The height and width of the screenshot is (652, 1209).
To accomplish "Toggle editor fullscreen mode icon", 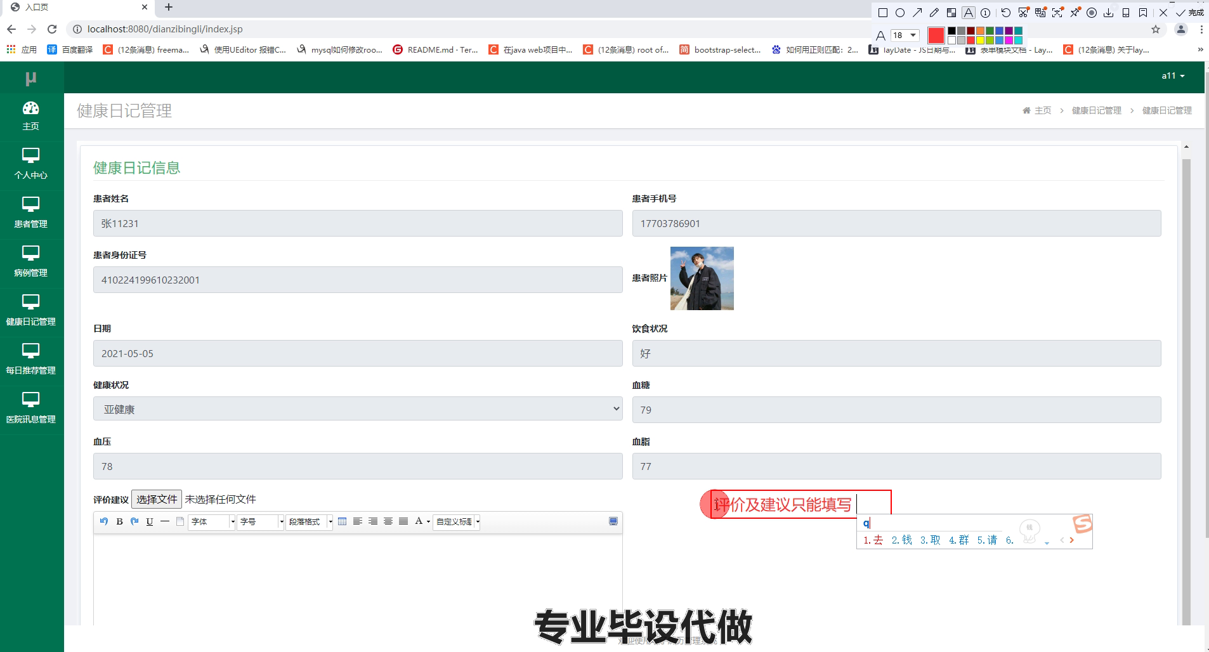I will tap(613, 521).
